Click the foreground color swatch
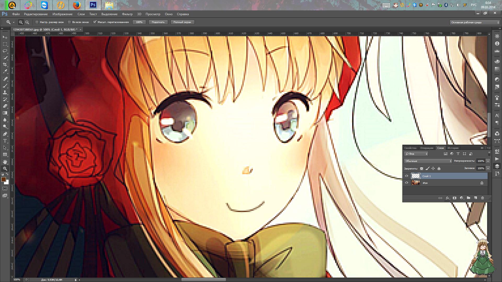 [x=4, y=179]
